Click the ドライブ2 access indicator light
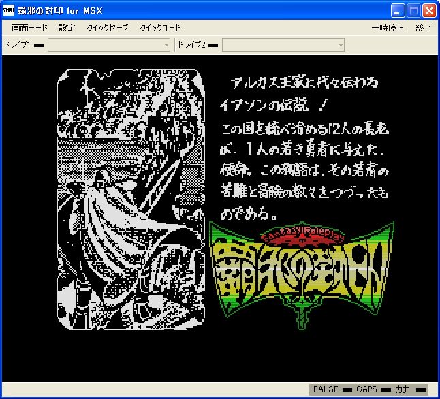 (x=213, y=45)
